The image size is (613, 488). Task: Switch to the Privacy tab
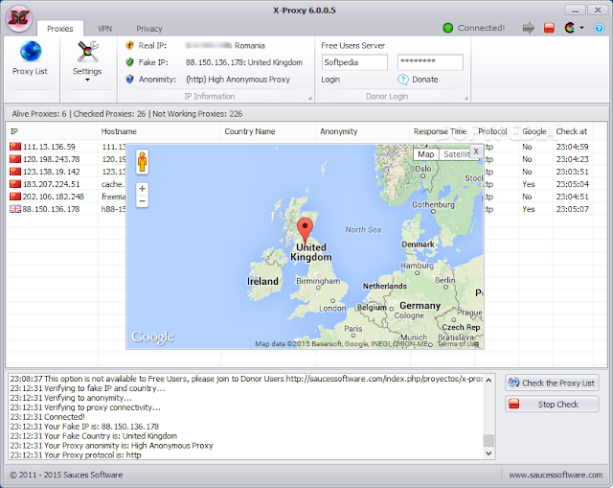(x=149, y=29)
